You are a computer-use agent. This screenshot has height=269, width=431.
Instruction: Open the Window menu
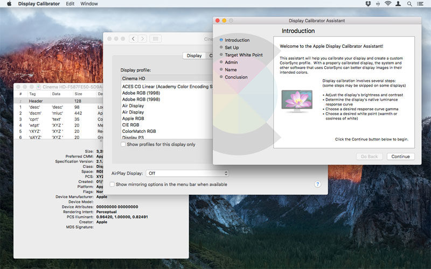(89, 4)
